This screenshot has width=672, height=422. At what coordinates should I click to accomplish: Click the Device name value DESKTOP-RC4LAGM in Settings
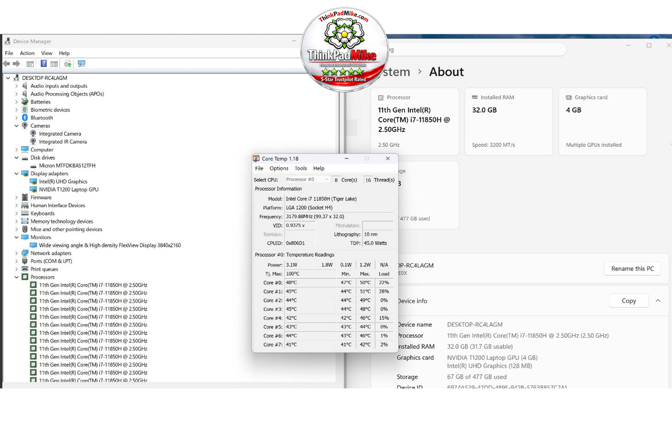[x=475, y=324]
